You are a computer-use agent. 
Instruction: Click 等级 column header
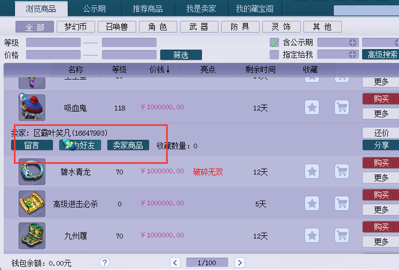click(x=120, y=70)
